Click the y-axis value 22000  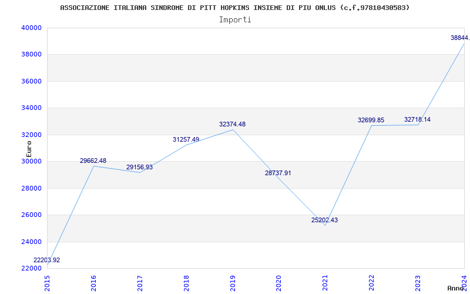tap(31, 269)
